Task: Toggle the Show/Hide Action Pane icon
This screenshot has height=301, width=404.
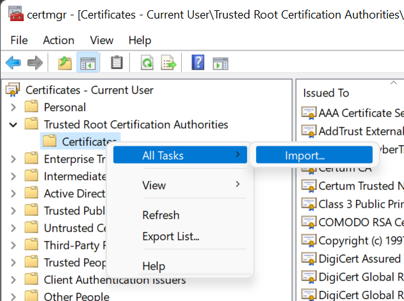Action: [220, 63]
